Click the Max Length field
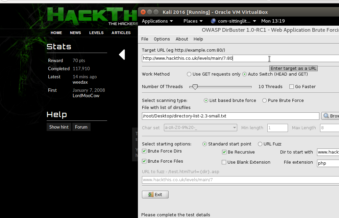 [330, 128]
